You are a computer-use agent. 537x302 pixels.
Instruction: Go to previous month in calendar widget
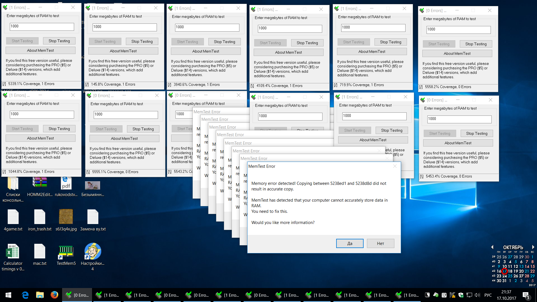(492, 247)
